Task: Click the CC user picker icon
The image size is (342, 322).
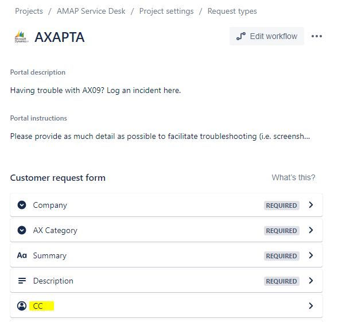Action: tap(22, 306)
